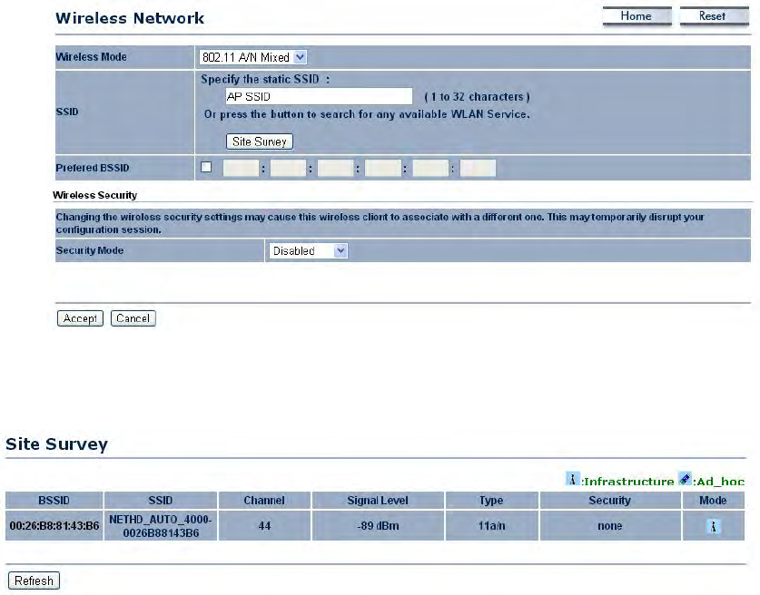This screenshot has width=760, height=595.
Task: Click the signal level -89 dBm
Action: 378,526
